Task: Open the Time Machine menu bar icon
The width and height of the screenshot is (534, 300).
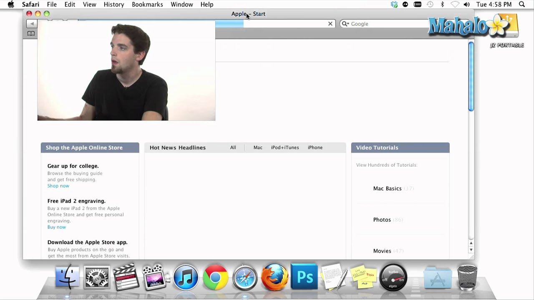Action: (x=430, y=4)
